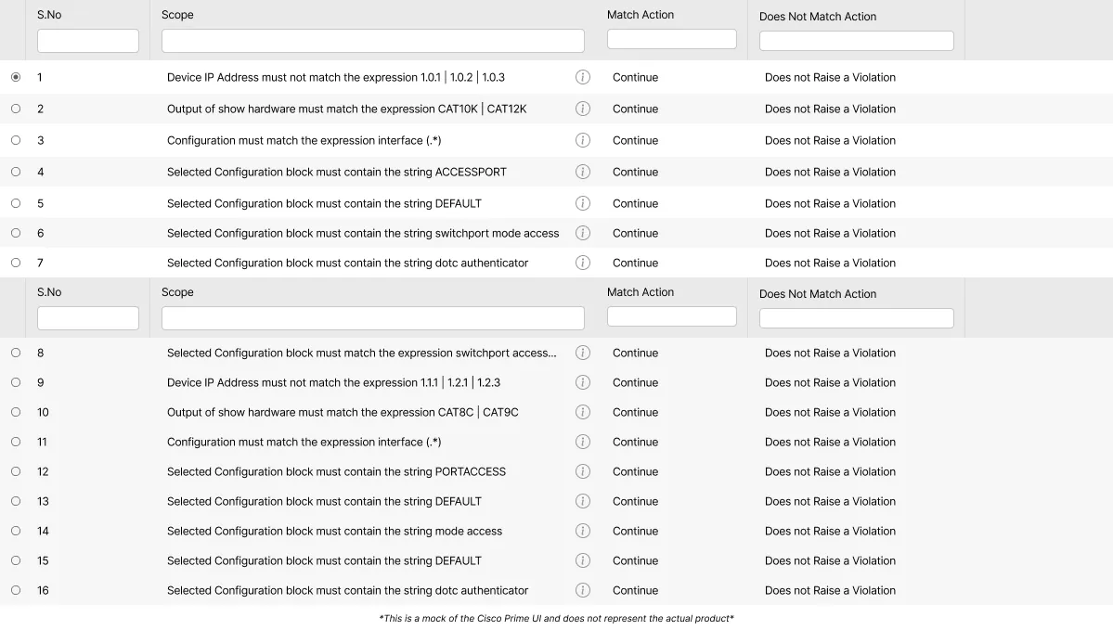Click 'Output of show hardware' CAT10K text
The width and height of the screenshot is (1113, 630).
coord(346,109)
